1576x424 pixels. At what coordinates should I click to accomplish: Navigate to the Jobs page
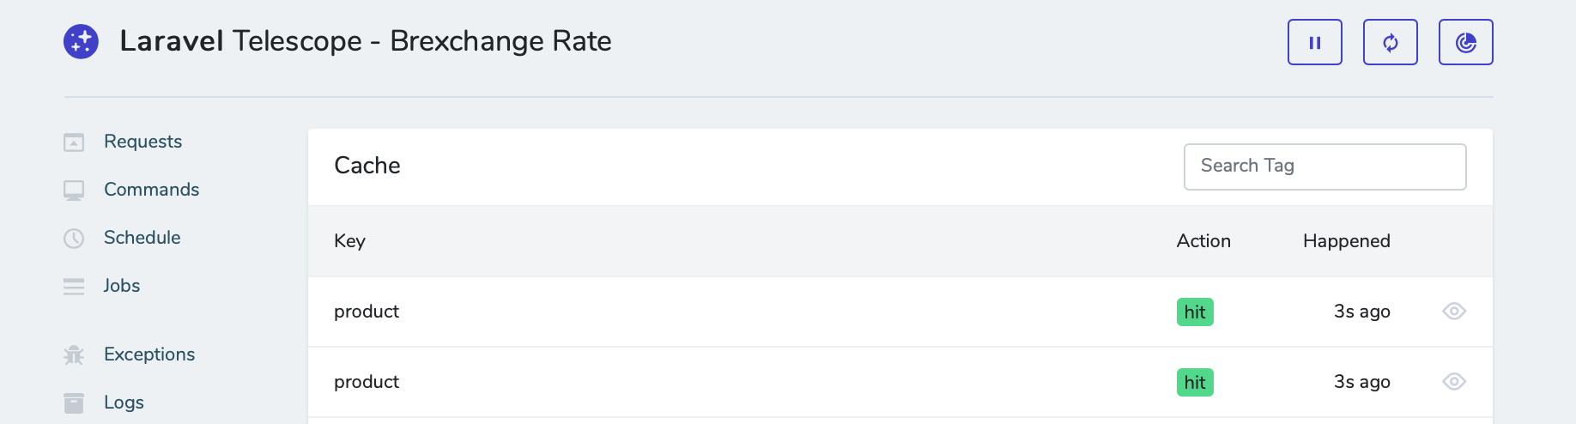pyautogui.click(x=122, y=286)
